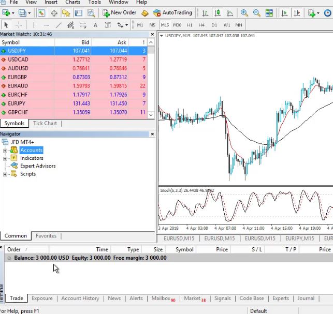Switch to Tick Chart tab
Viewport: 333px width, 314px height.
point(45,123)
